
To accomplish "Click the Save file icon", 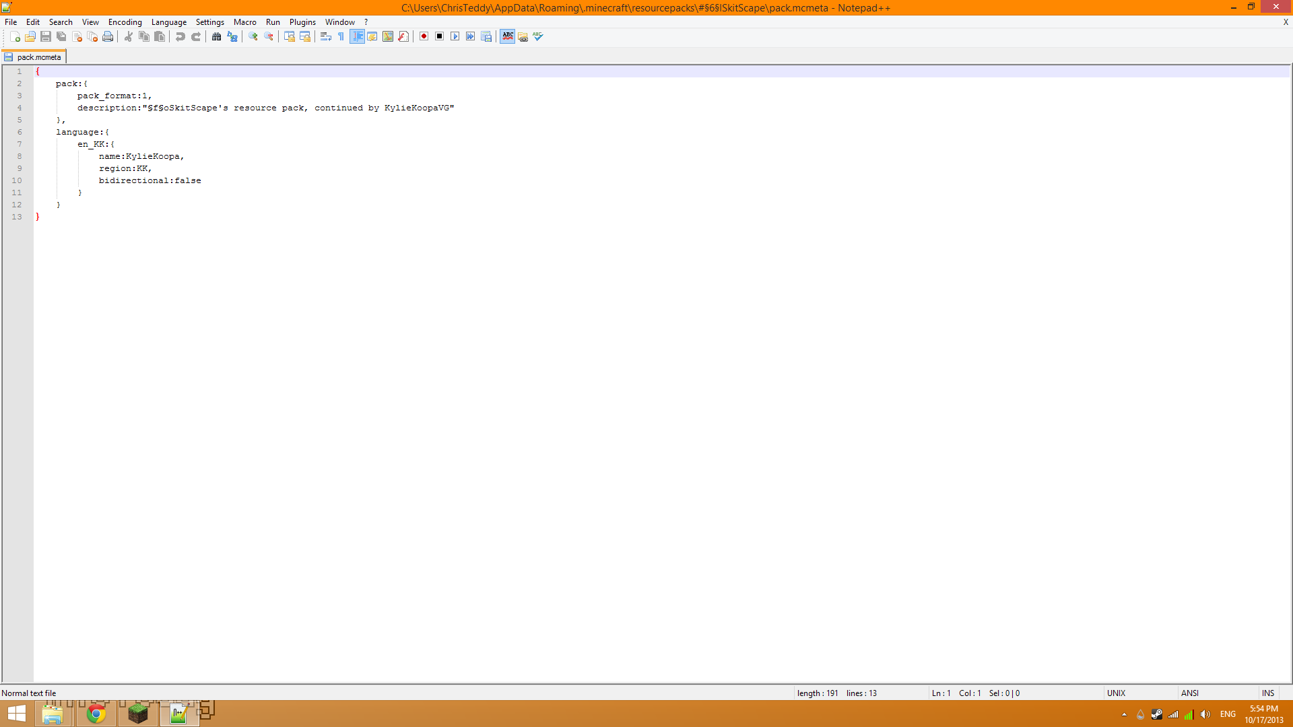I will [x=46, y=36].
